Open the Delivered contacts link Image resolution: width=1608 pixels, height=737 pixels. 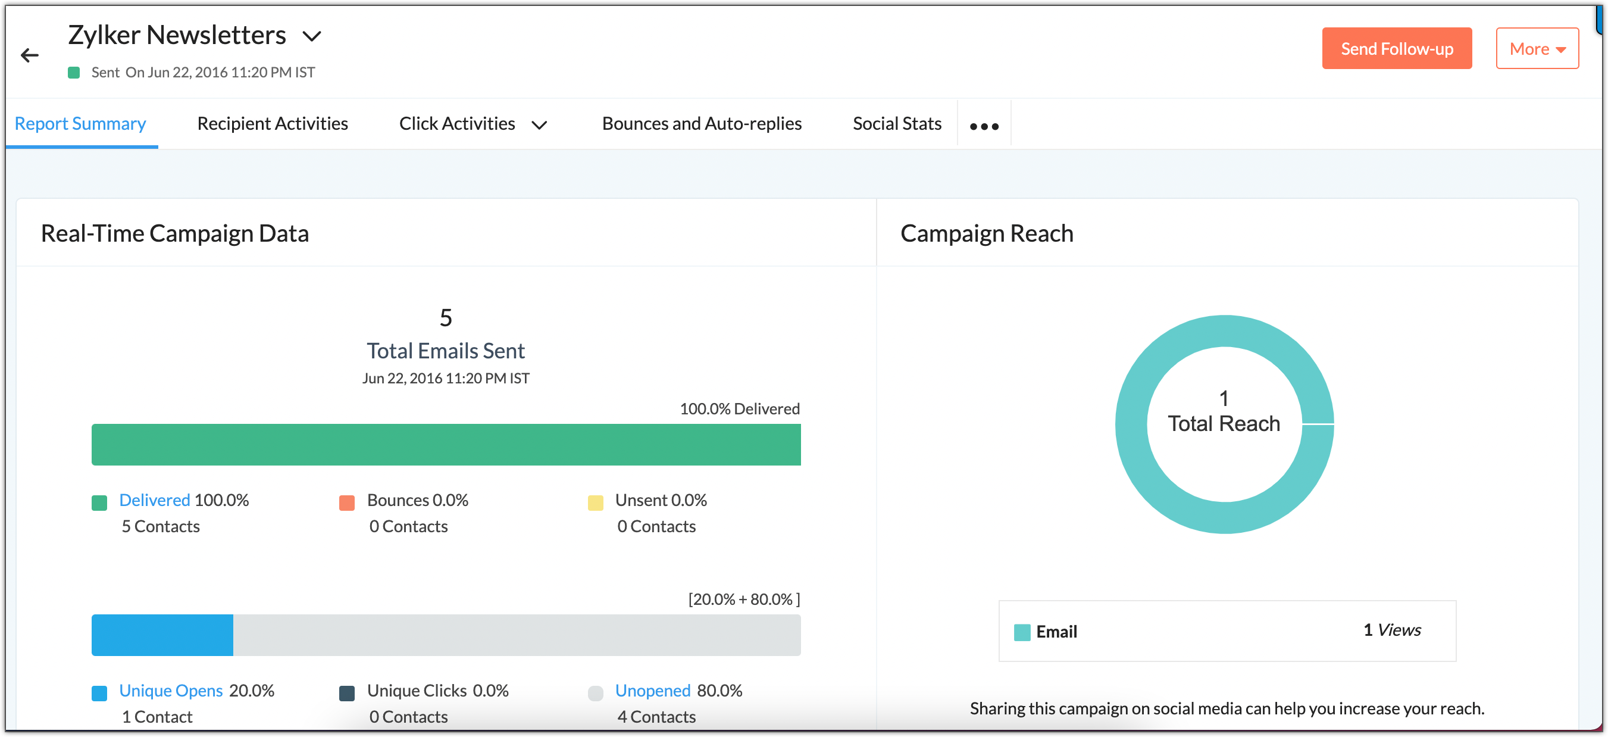coord(154,500)
